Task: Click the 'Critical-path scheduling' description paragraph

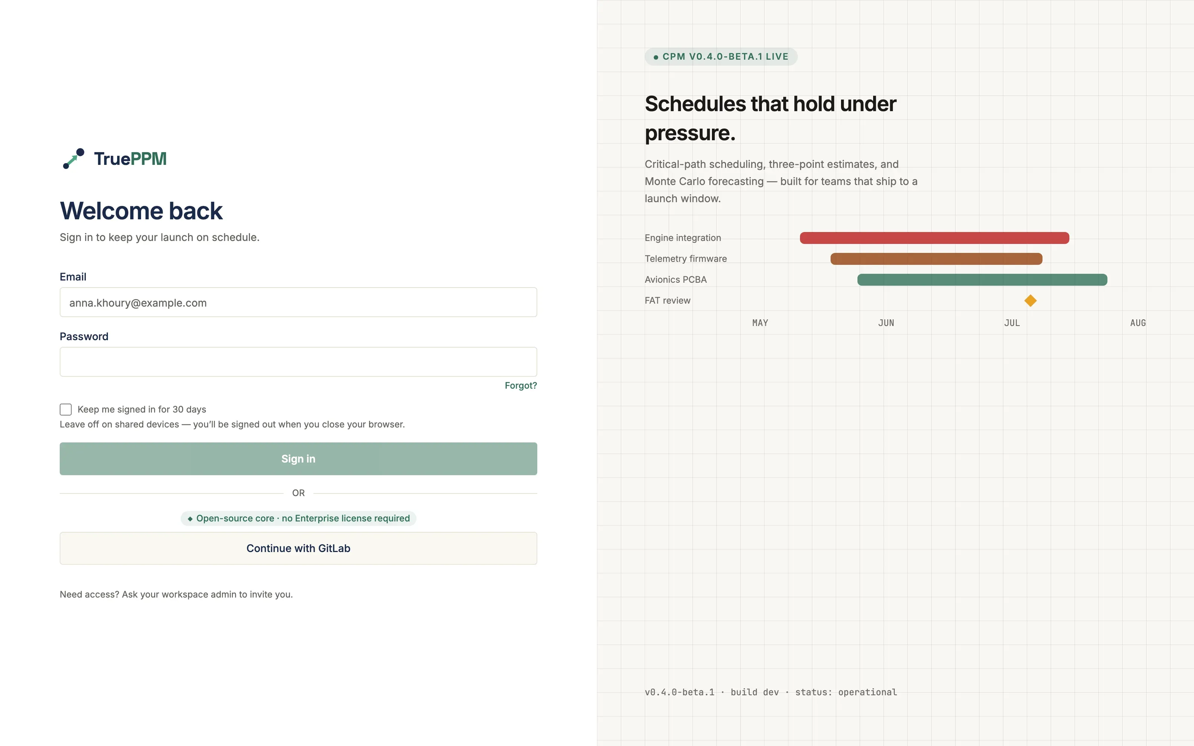Action: 781,181
